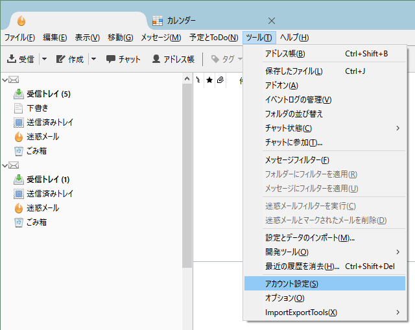Open the dropdown arrow next to 作成

click(x=94, y=59)
